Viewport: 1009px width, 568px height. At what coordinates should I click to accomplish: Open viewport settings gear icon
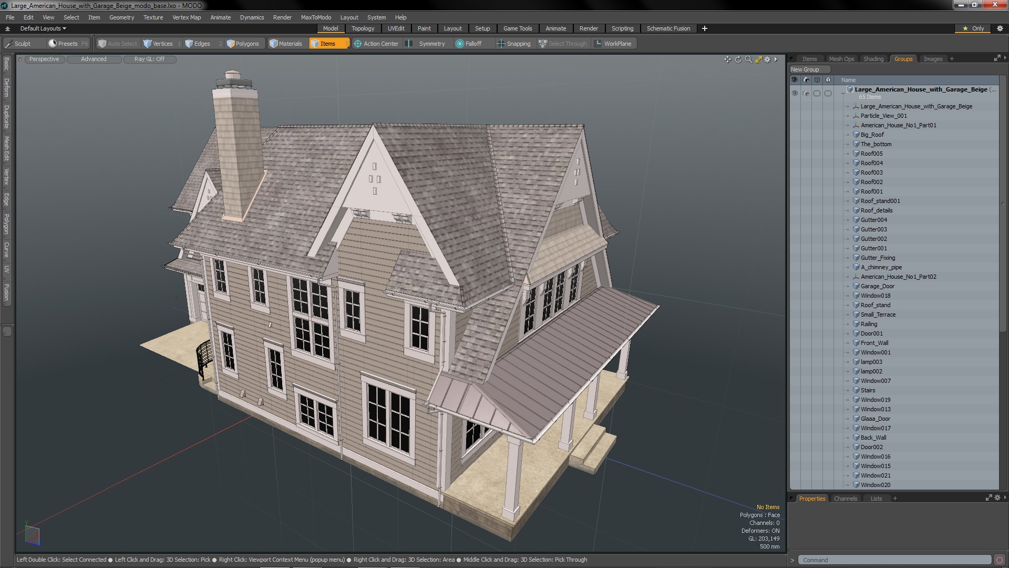pyautogui.click(x=767, y=59)
